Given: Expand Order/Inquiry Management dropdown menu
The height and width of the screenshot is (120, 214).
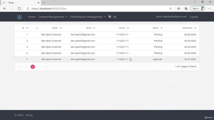Looking at the screenshot, I should click(88, 17).
